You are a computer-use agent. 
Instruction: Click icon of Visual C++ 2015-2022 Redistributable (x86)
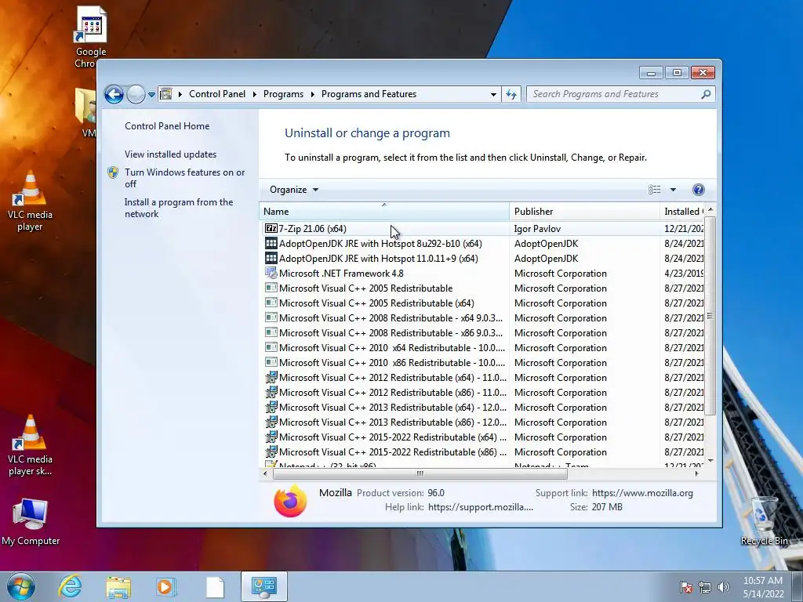click(x=271, y=451)
